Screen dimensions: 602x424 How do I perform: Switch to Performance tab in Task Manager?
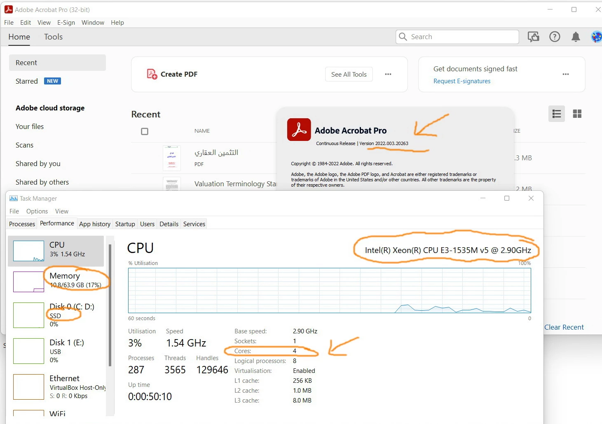(x=57, y=223)
